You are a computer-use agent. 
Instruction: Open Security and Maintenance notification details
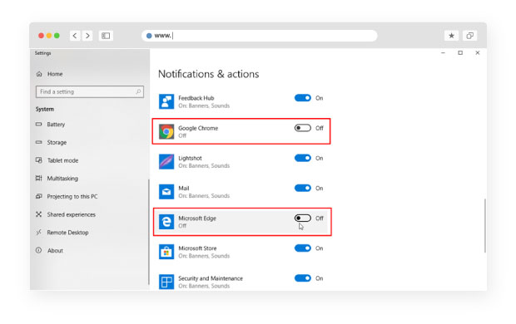pyautogui.click(x=241, y=282)
